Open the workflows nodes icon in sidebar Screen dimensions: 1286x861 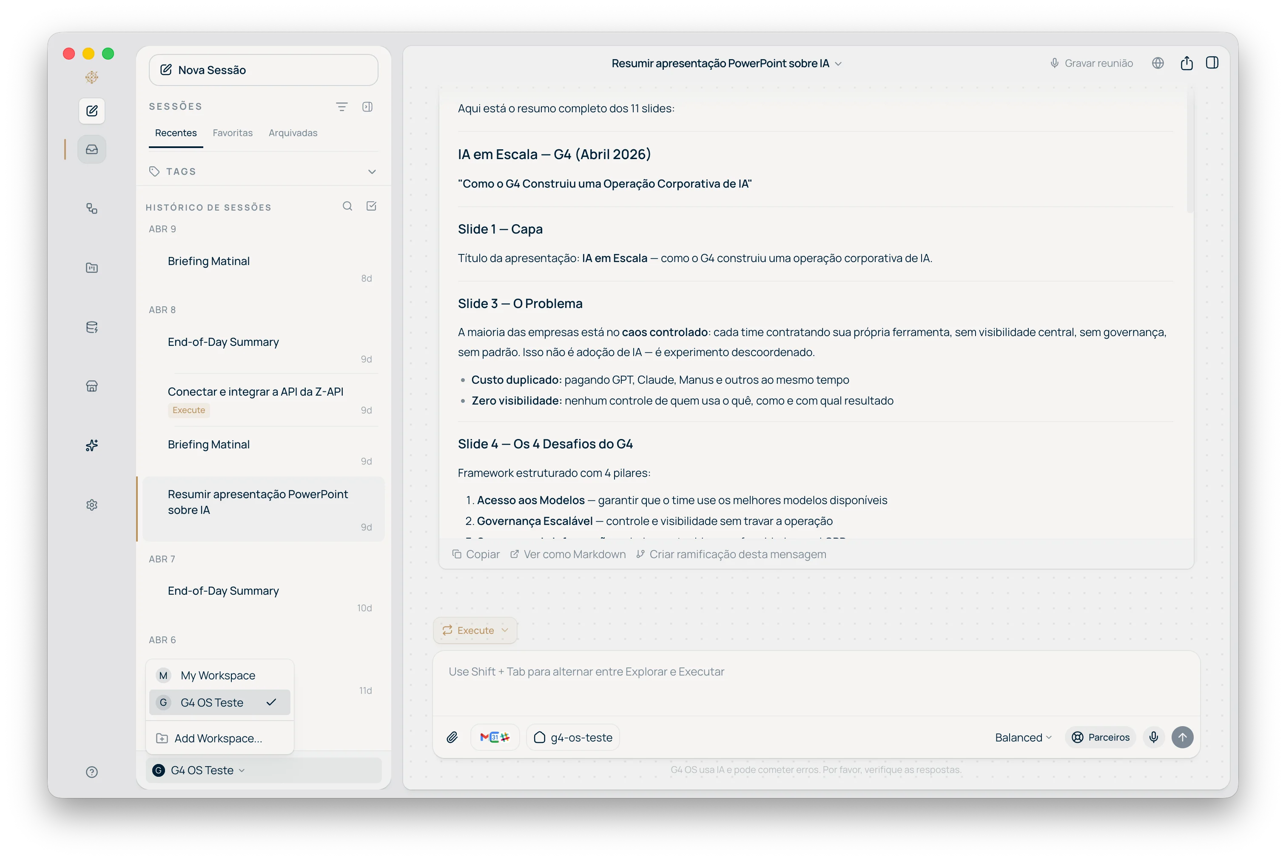[x=92, y=209]
